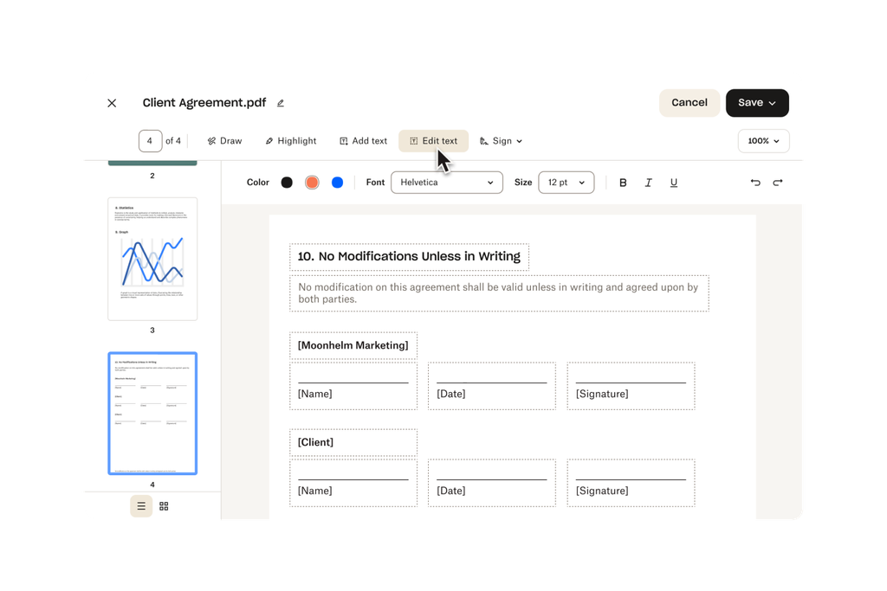Apply underline formatting
The height and width of the screenshot is (591, 887).
pyautogui.click(x=673, y=182)
